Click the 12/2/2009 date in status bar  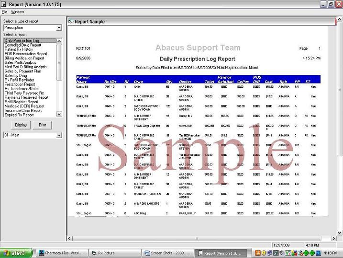[281, 245]
